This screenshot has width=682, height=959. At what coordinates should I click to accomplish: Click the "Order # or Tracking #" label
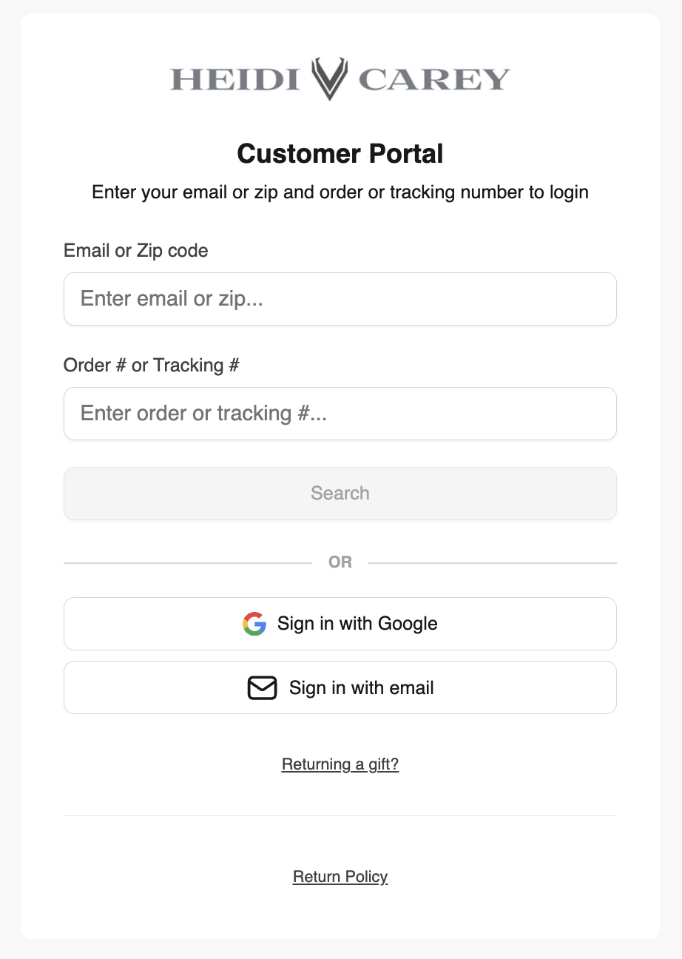(x=152, y=366)
